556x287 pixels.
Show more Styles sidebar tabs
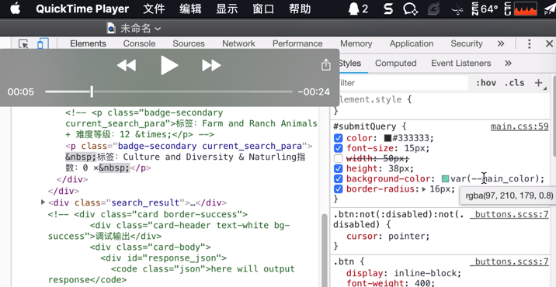click(x=508, y=63)
